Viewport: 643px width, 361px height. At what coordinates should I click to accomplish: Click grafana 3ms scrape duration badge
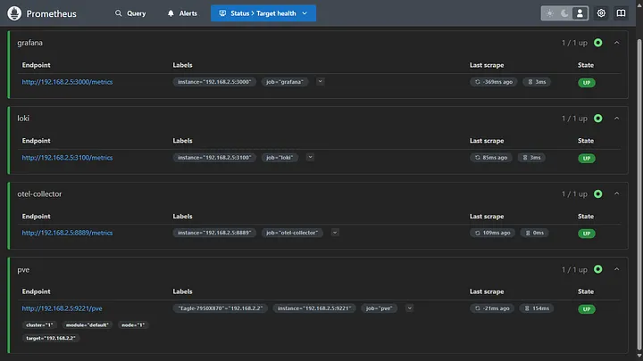pos(537,82)
